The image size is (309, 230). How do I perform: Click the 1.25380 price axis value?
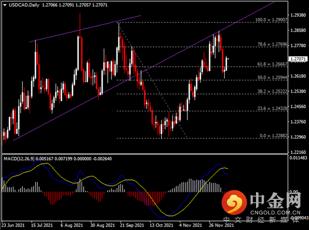298,91
